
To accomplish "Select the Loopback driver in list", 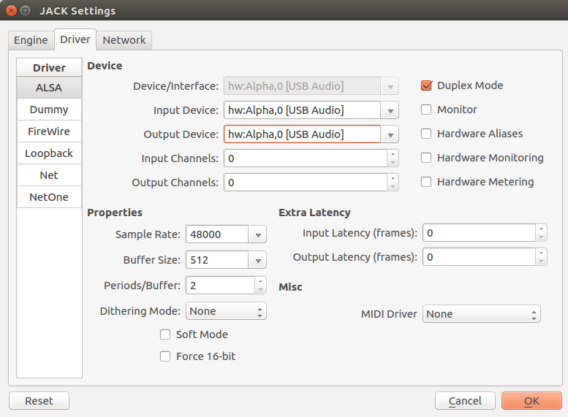I will point(49,153).
